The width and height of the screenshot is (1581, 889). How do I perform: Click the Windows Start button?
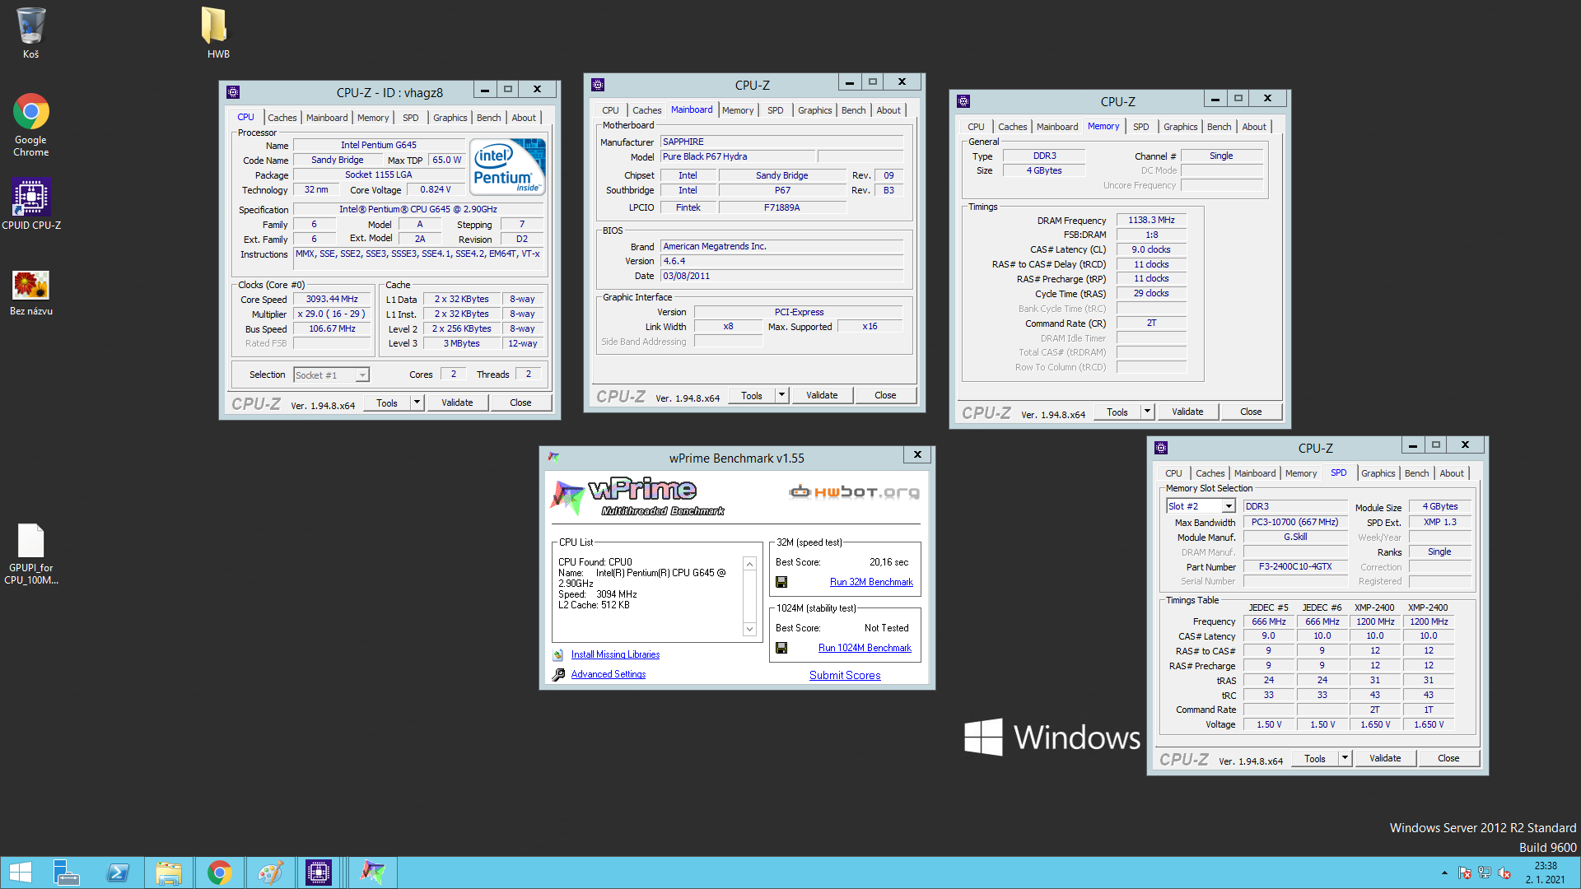21,873
